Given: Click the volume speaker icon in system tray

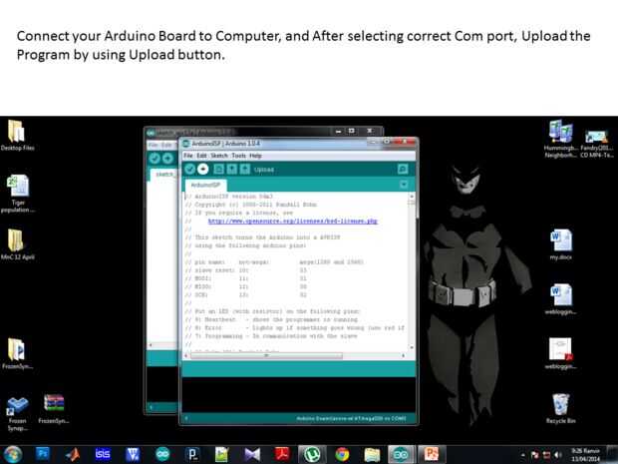Looking at the screenshot, I should point(558,455).
